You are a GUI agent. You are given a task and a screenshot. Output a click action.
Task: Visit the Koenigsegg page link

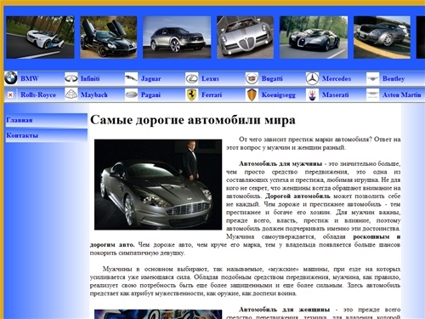(278, 94)
